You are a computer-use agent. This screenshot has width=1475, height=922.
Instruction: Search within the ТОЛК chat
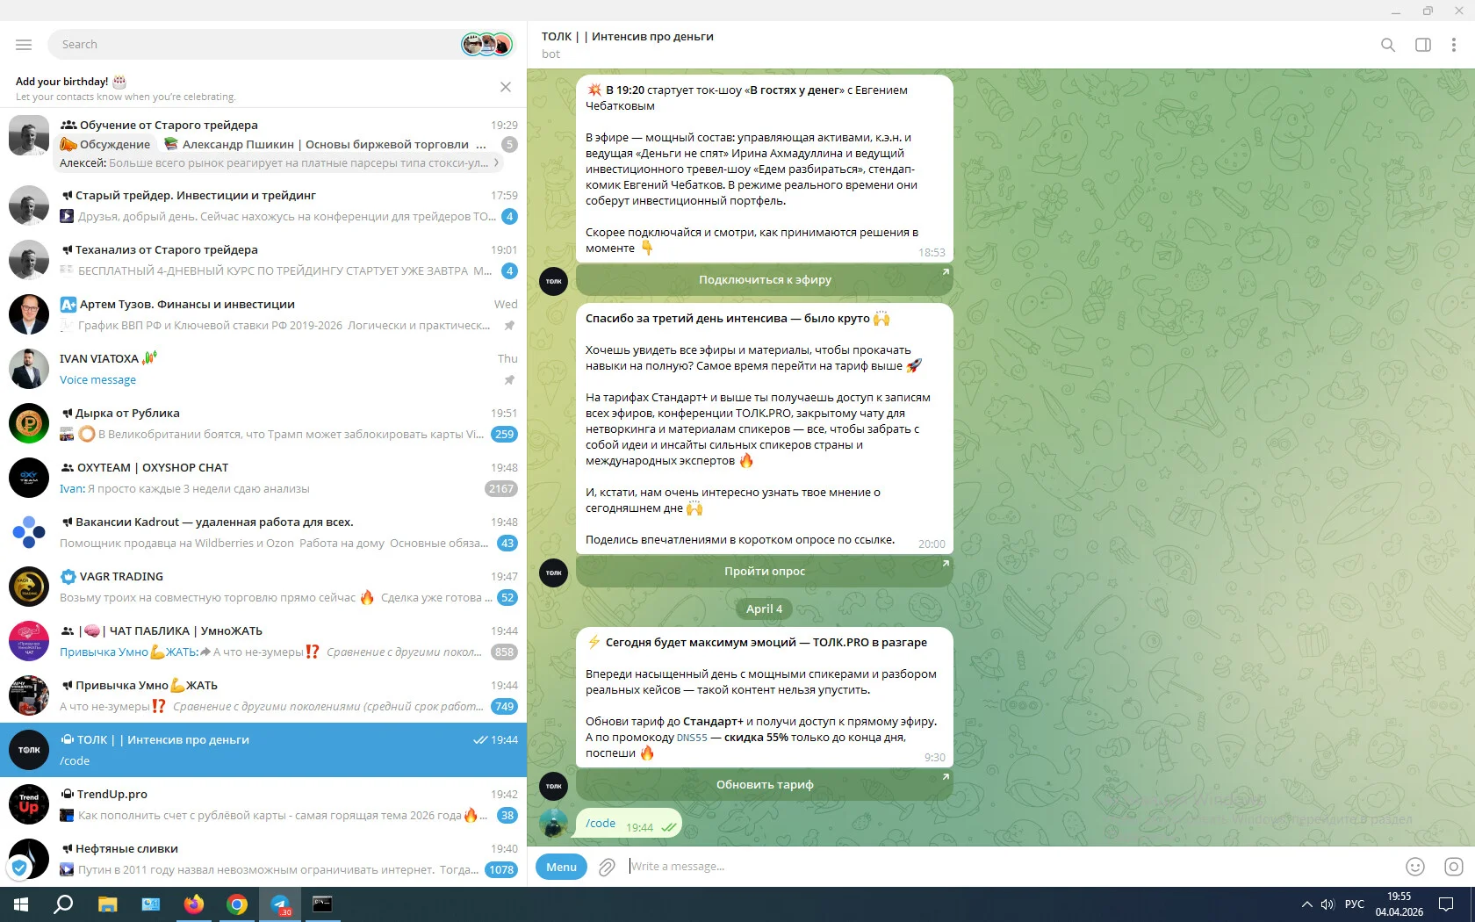1388,45
